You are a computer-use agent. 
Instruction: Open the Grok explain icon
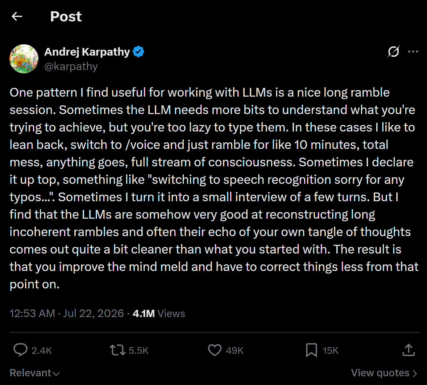click(393, 52)
